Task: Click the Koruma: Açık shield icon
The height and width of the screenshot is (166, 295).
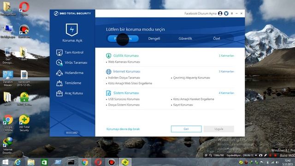Action: click(x=72, y=30)
